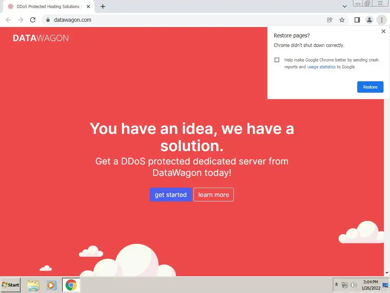The height and width of the screenshot is (293, 390).
Task: Open the volume speaker tray icon
Action: (x=353, y=285)
